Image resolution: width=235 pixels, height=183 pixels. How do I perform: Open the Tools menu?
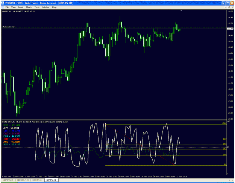(x=37, y=7)
